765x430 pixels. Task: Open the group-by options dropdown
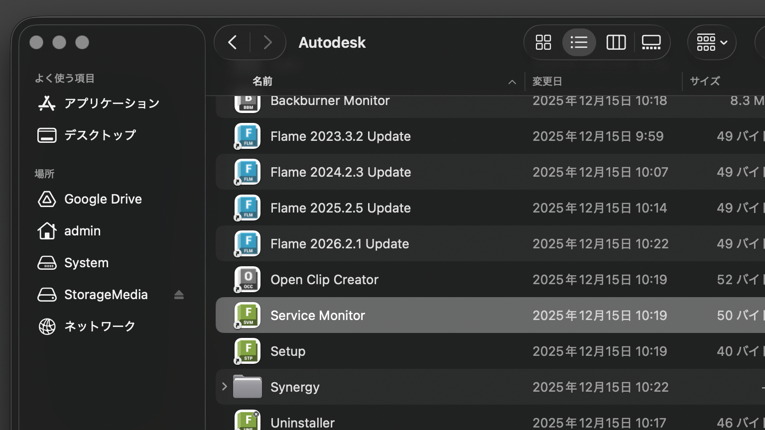712,42
